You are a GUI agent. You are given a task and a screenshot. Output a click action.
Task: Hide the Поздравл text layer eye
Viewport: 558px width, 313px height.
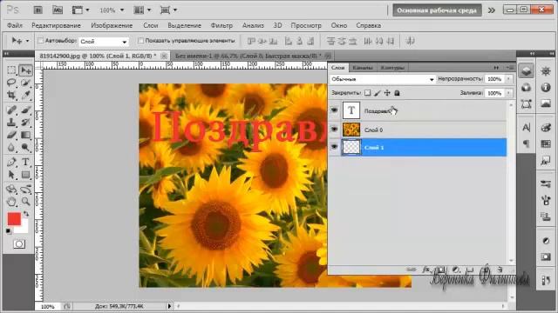[x=334, y=110]
